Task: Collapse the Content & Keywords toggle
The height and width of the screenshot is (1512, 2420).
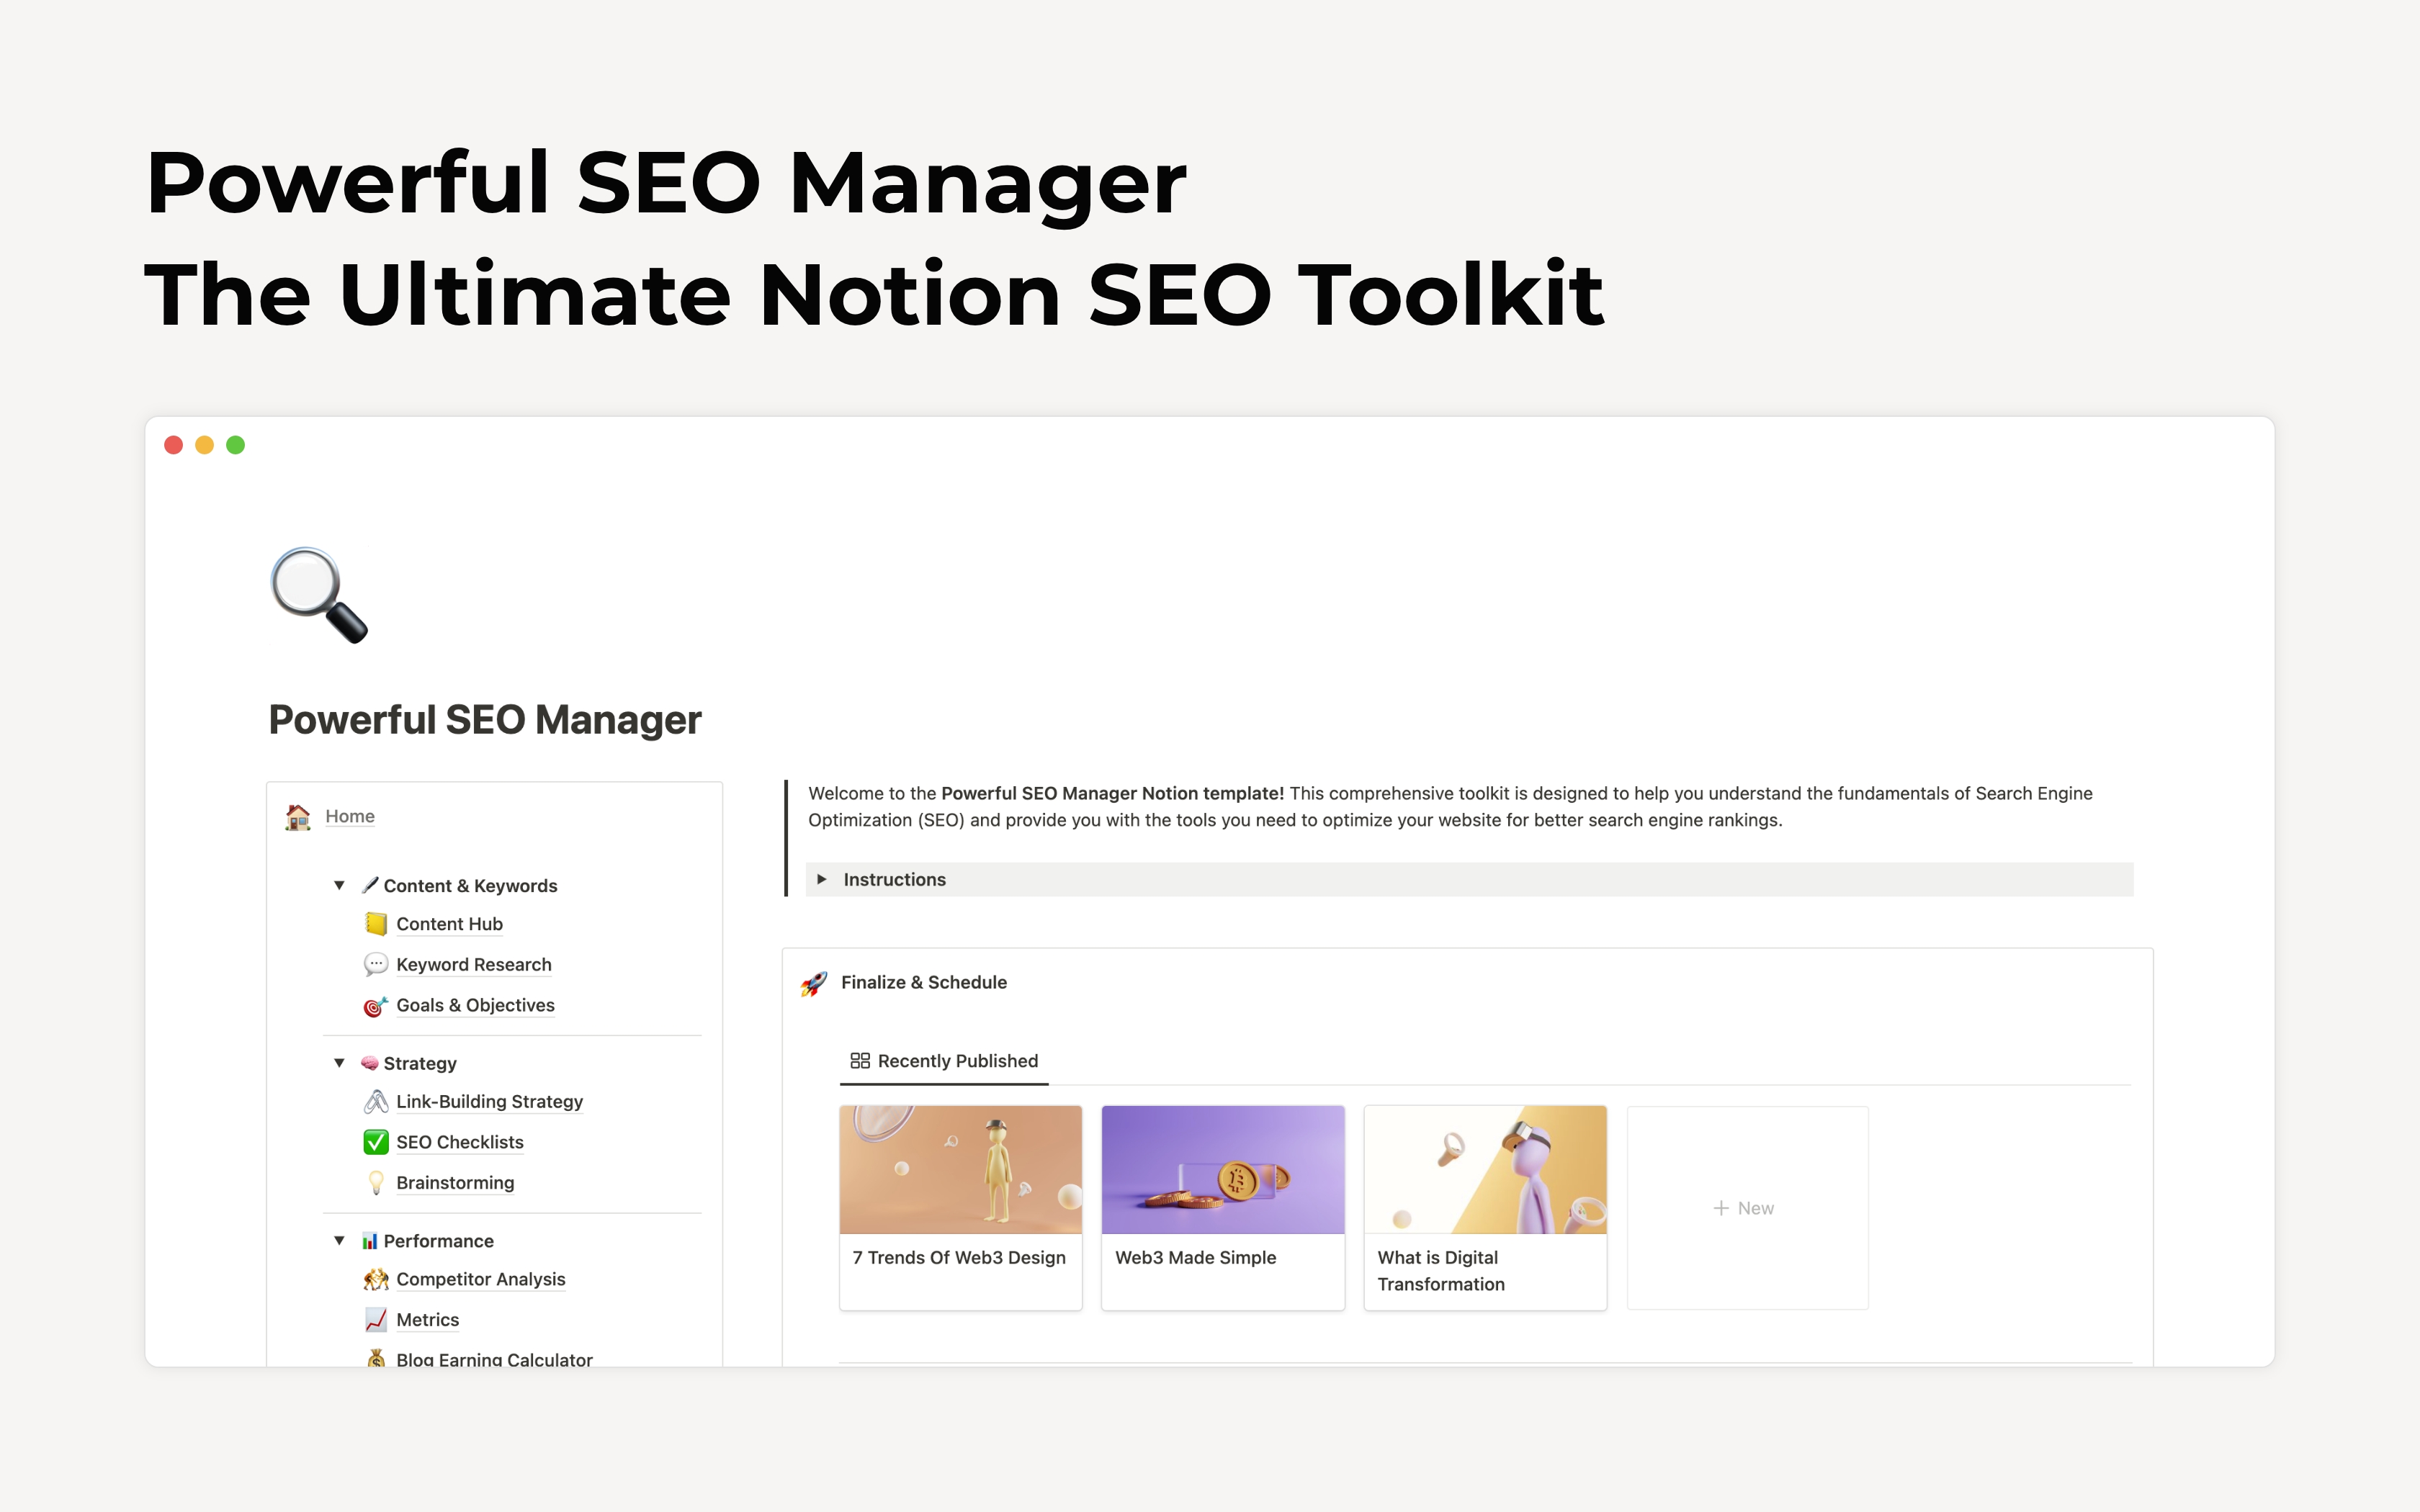Action: point(339,886)
